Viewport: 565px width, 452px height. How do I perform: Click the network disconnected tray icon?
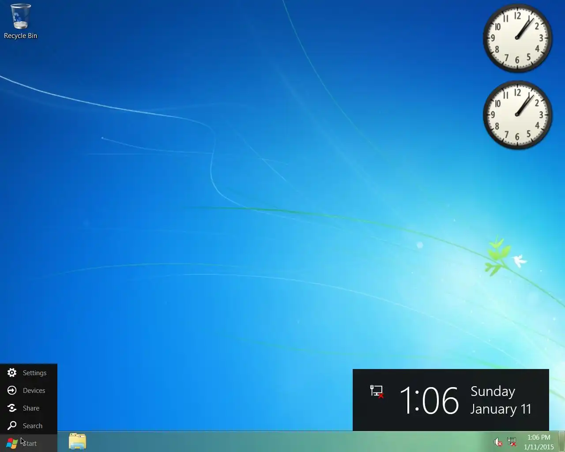coord(512,442)
